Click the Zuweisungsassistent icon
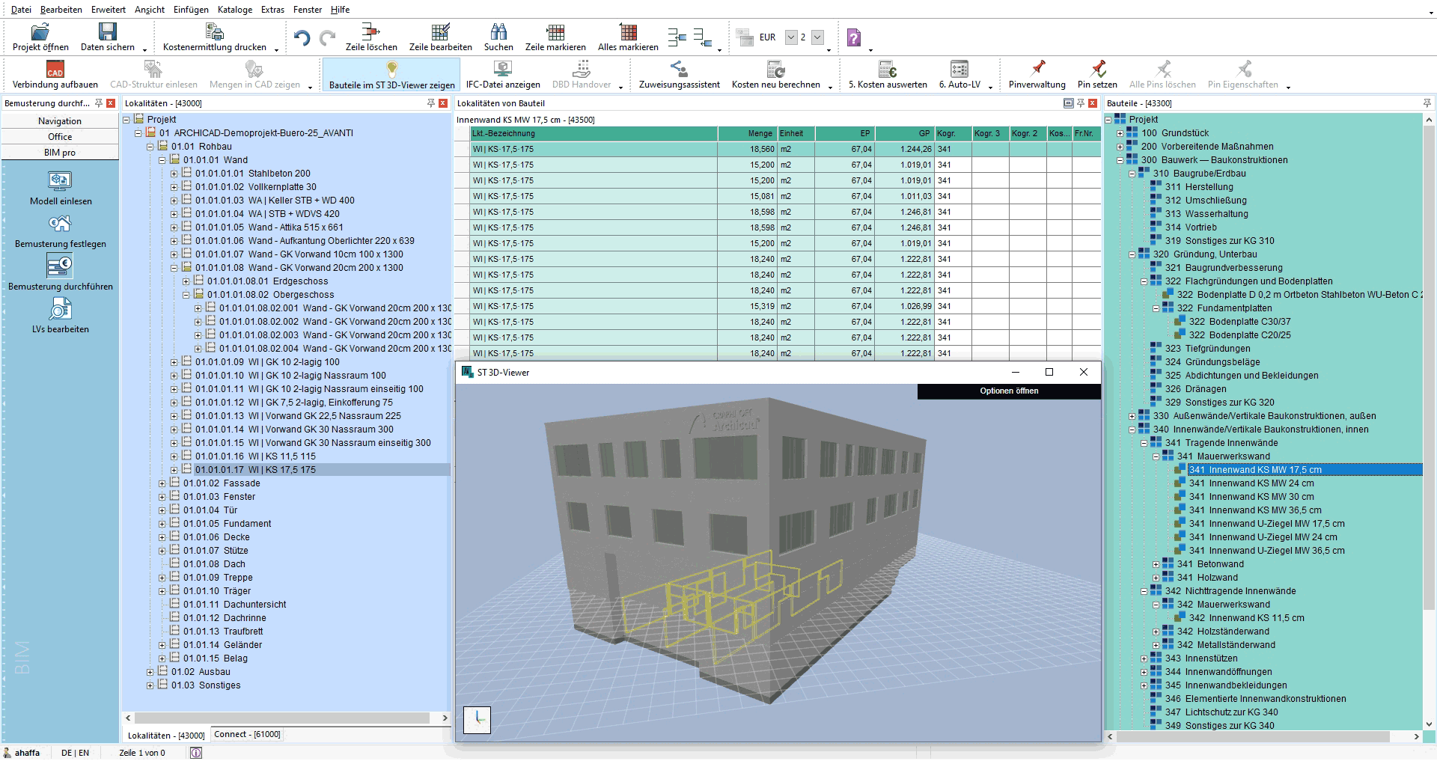 click(x=679, y=69)
